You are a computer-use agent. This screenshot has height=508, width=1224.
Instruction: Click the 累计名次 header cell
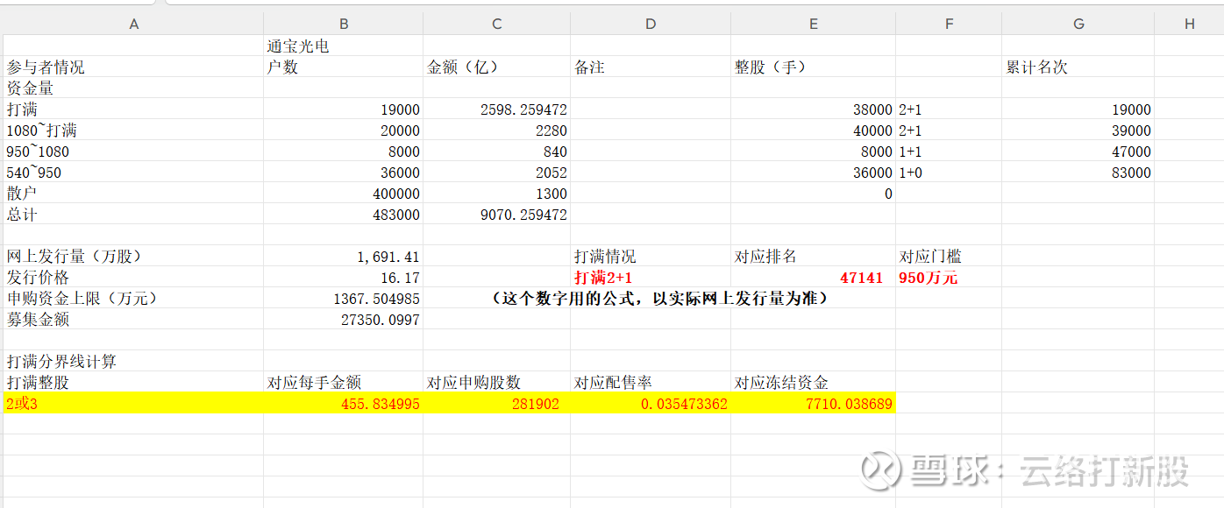click(1078, 67)
